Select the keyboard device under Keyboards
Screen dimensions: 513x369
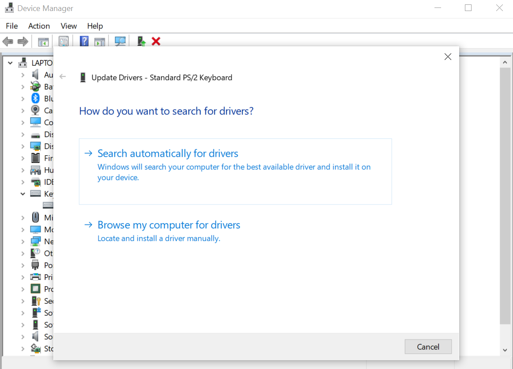48,205
